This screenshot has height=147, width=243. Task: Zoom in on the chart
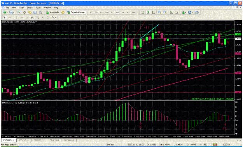[159, 12]
